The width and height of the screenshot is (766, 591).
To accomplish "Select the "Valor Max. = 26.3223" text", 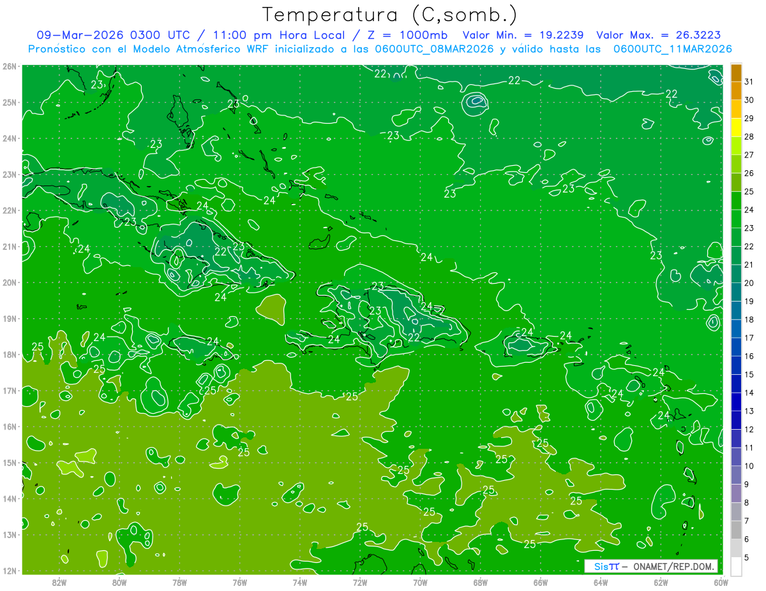I will click(659, 35).
